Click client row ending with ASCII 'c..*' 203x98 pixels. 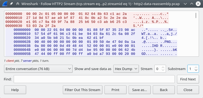coord(87,14)
